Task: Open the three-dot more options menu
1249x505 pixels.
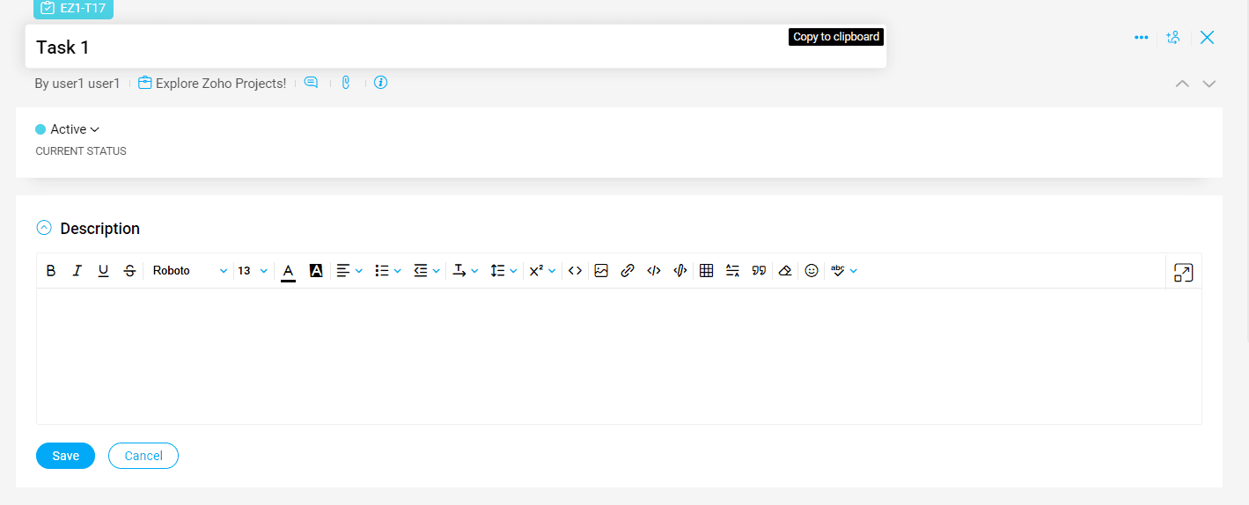Action: click(1141, 38)
